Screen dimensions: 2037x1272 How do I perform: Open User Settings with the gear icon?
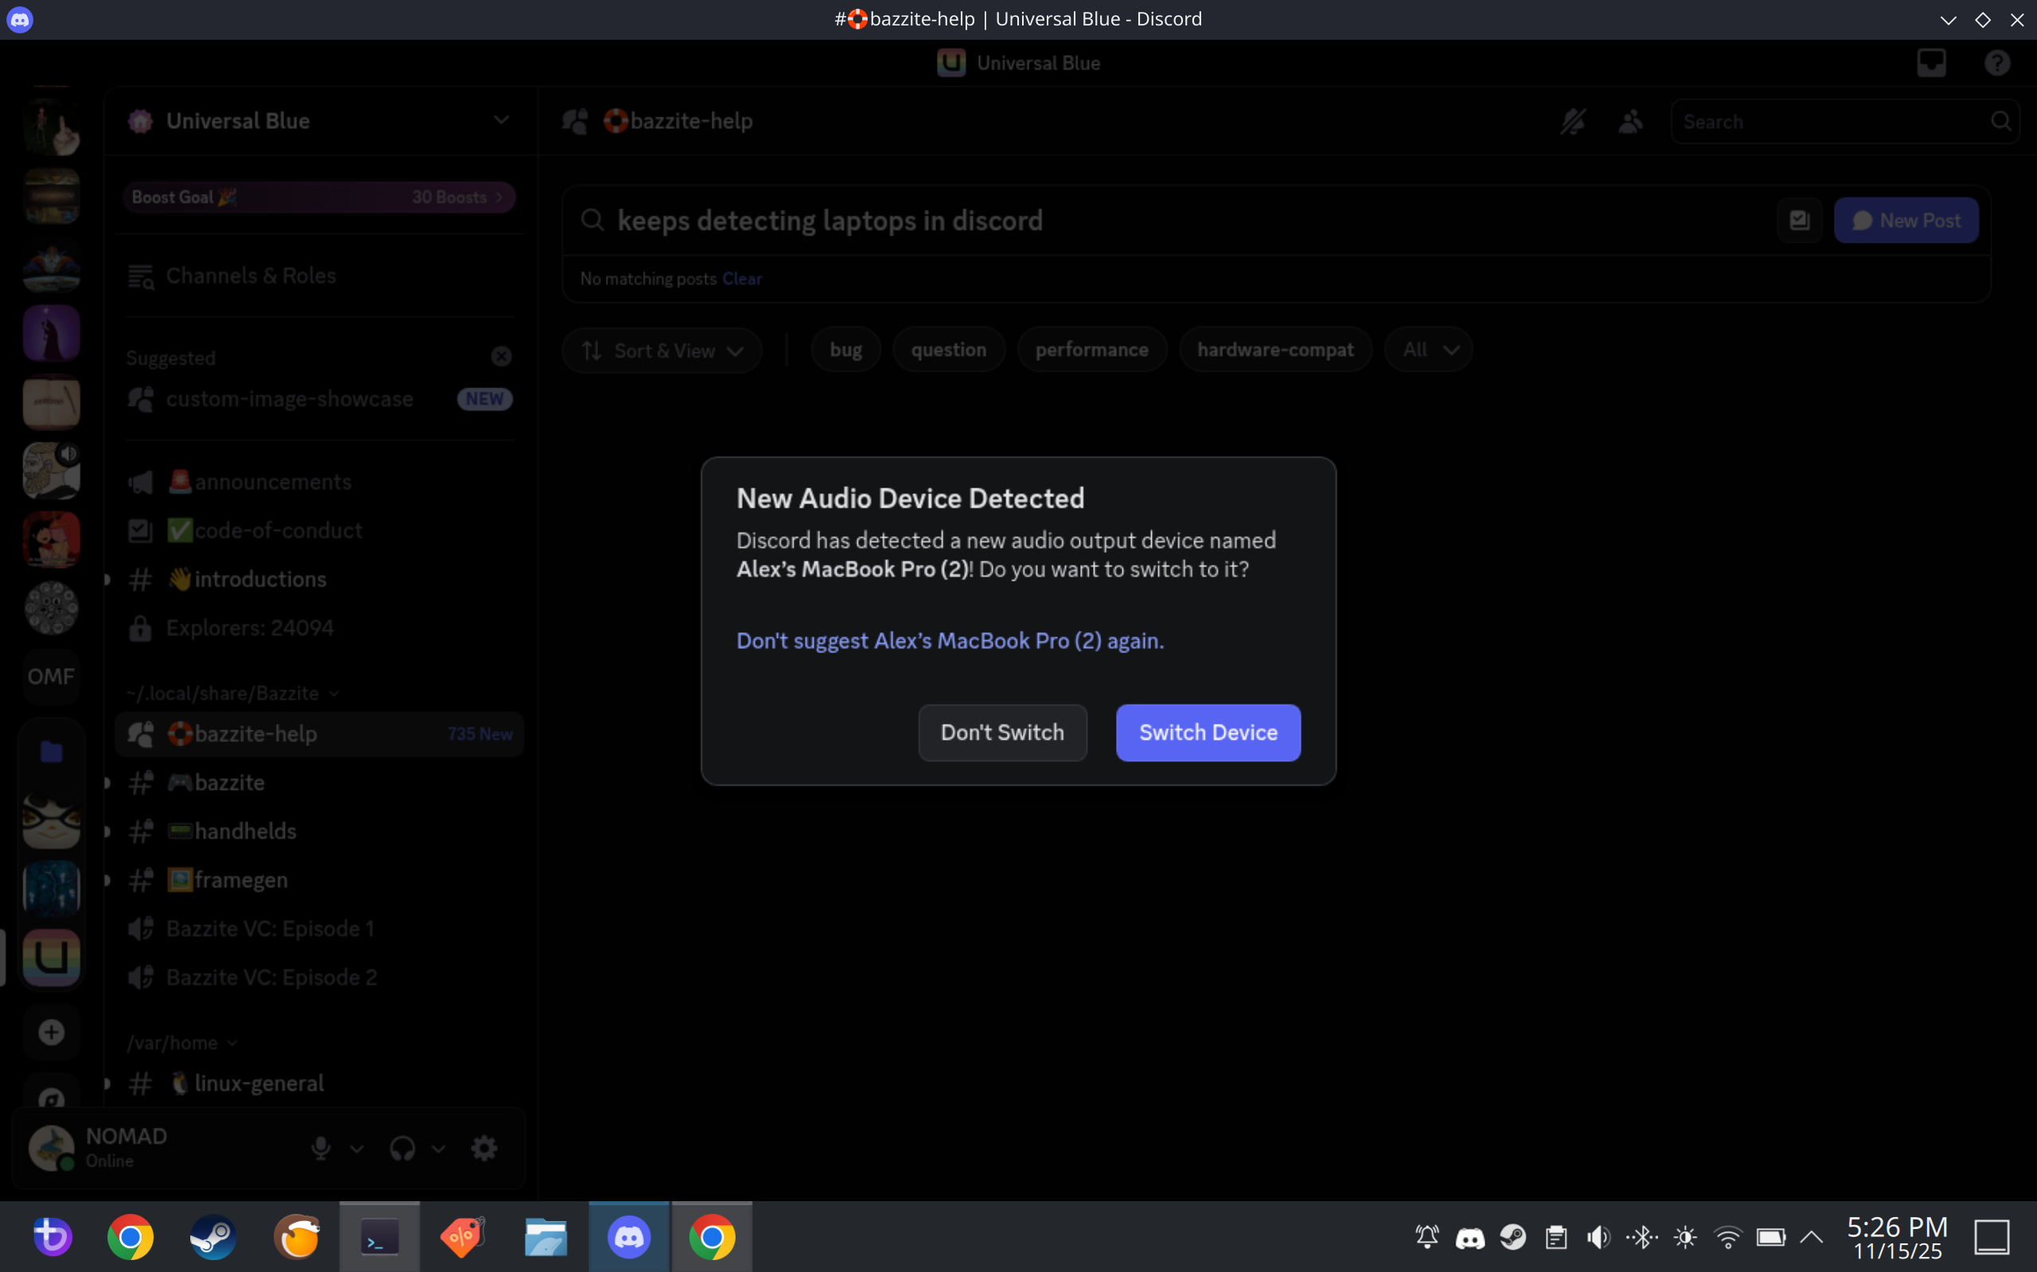tap(485, 1146)
